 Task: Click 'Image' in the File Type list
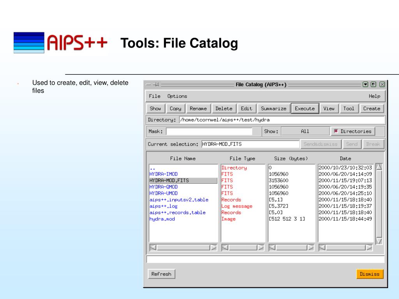pos(228,219)
